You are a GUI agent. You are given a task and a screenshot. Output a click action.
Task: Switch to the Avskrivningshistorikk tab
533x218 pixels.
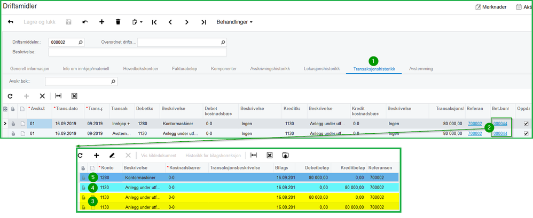(x=270, y=69)
